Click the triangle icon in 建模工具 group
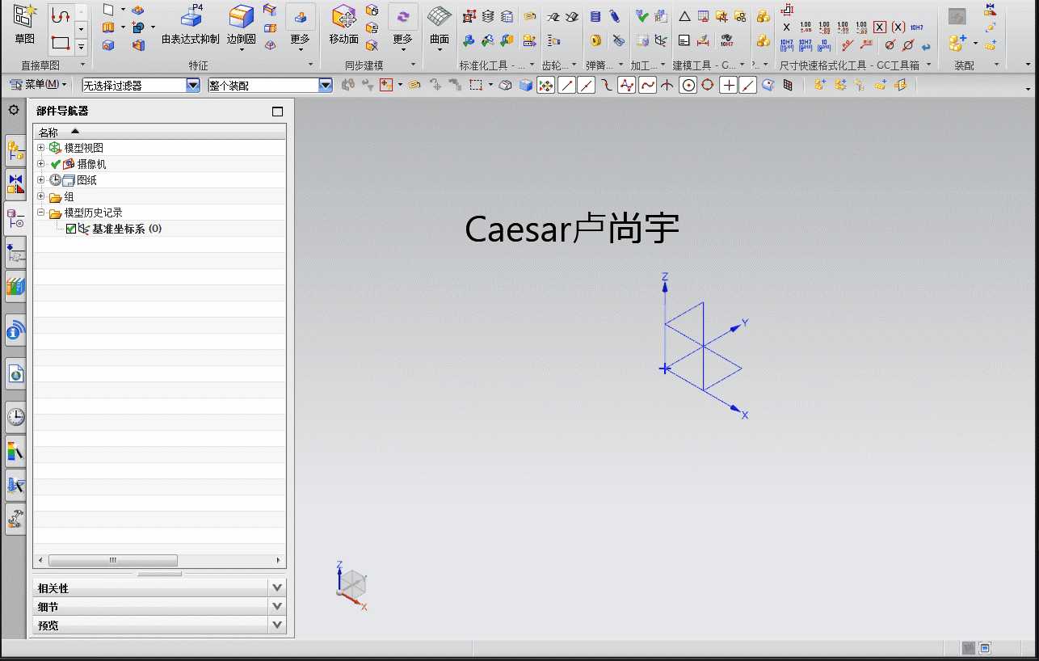This screenshot has width=1039, height=661. pyautogui.click(x=684, y=16)
